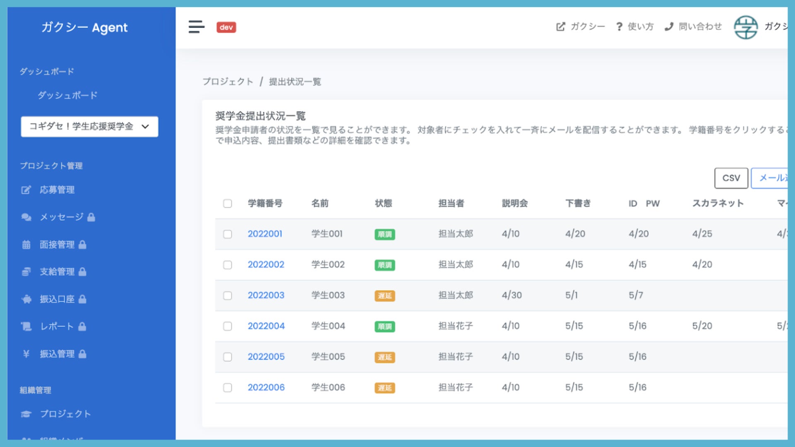Check the box for student 2022001
The image size is (795, 447).
click(x=227, y=234)
